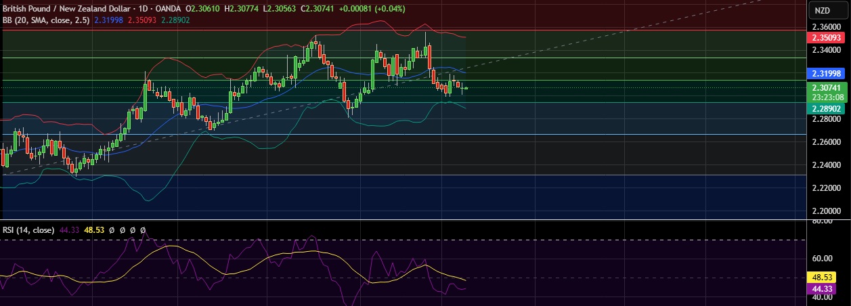Click the blue 2.31998 price axis label

827,73
